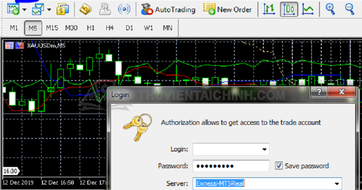Viewport: 362px width, 190px height.
Task: Toggle the AutoTrading button
Action: coord(168,9)
